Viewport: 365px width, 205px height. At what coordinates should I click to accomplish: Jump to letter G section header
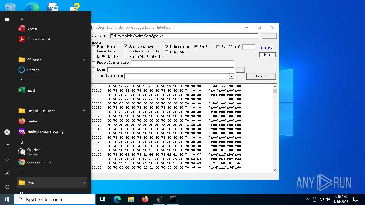(22, 142)
